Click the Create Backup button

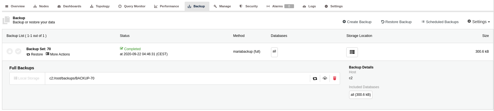(x=357, y=22)
